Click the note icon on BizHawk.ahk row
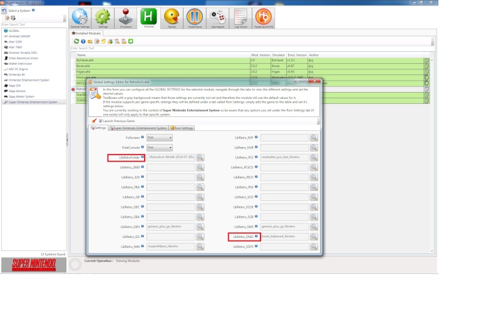 (x=426, y=60)
